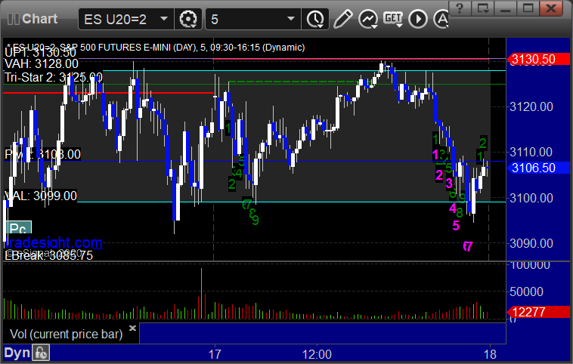
Task: Click the Pc marker box on chart
Action: 19,229
